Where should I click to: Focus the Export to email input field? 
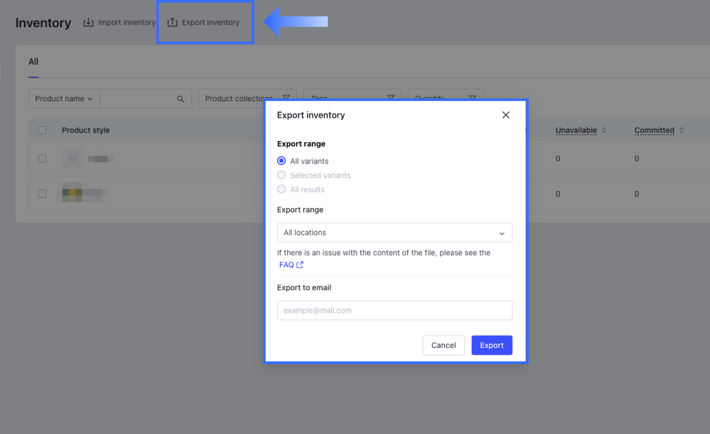[394, 310]
